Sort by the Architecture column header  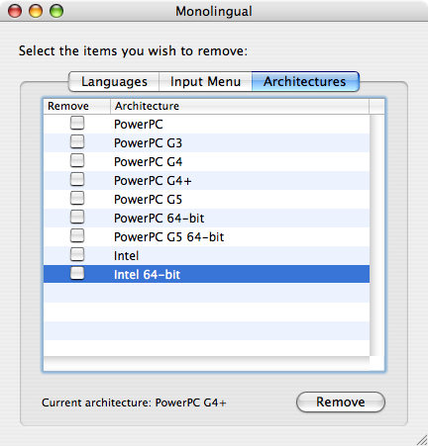240,106
